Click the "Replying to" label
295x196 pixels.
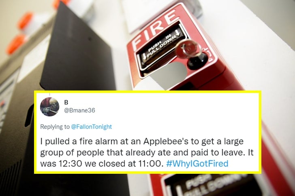pos(55,127)
